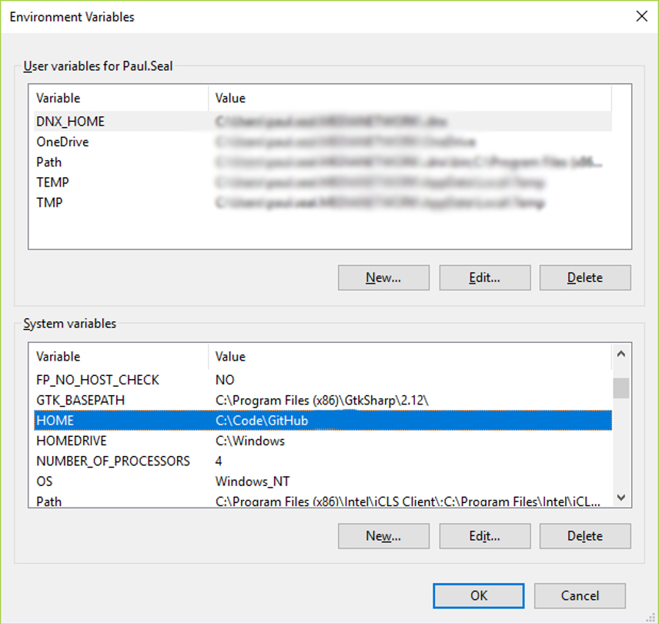659x624 pixels.
Task: Select the NUMBER_OF_PROCESSORS system variable
Action: click(x=112, y=461)
